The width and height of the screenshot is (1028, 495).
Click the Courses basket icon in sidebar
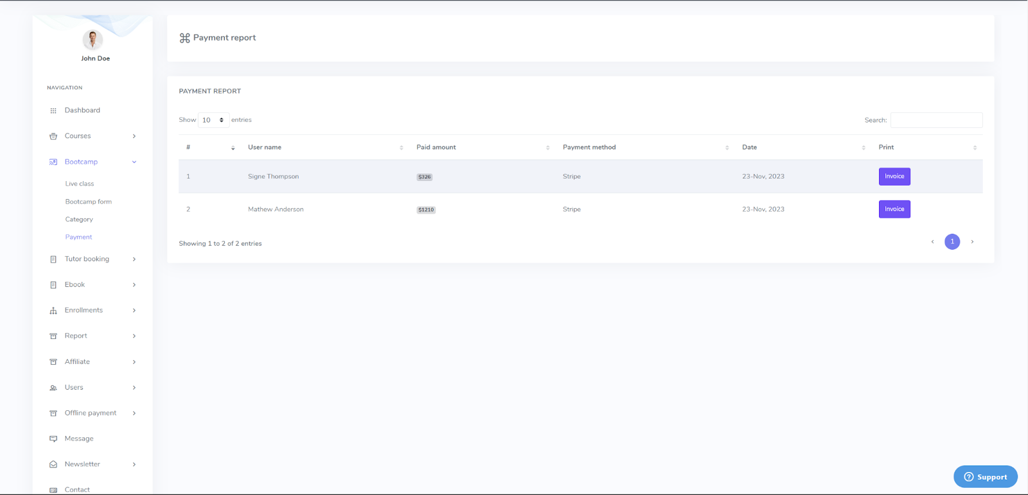(x=53, y=136)
